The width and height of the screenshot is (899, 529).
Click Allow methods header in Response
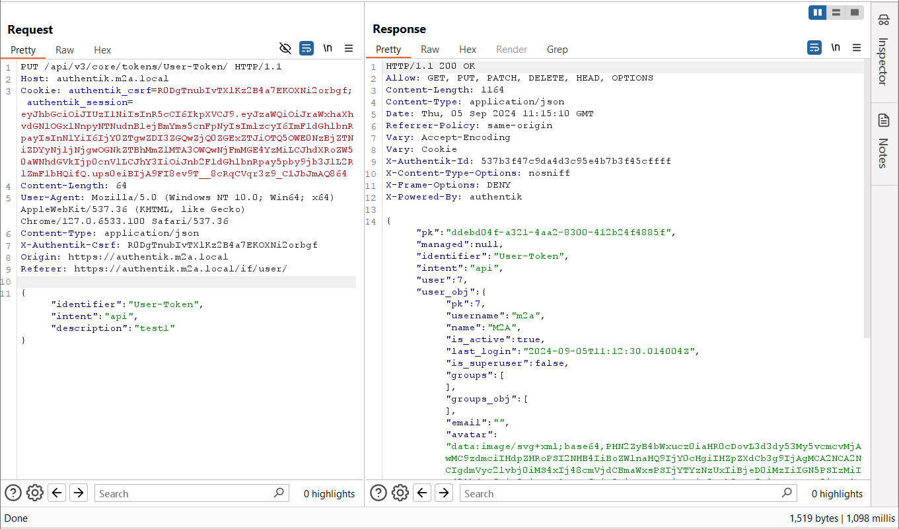[519, 78]
